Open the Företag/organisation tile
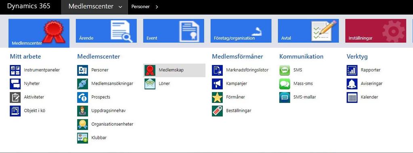Image resolution: width=413 pixels, height=153 pixels. [x=241, y=31]
